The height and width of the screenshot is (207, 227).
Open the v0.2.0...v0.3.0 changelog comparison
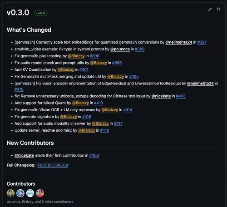pyautogui.click(x=53, y=165)
